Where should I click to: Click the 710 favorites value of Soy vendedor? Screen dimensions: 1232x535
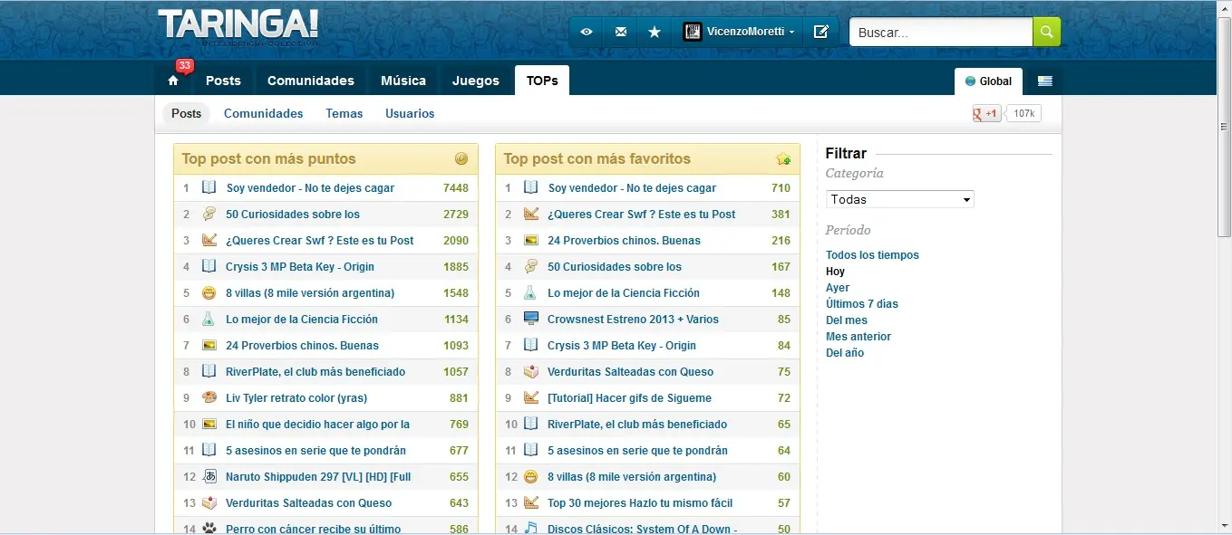click(781, 188)
